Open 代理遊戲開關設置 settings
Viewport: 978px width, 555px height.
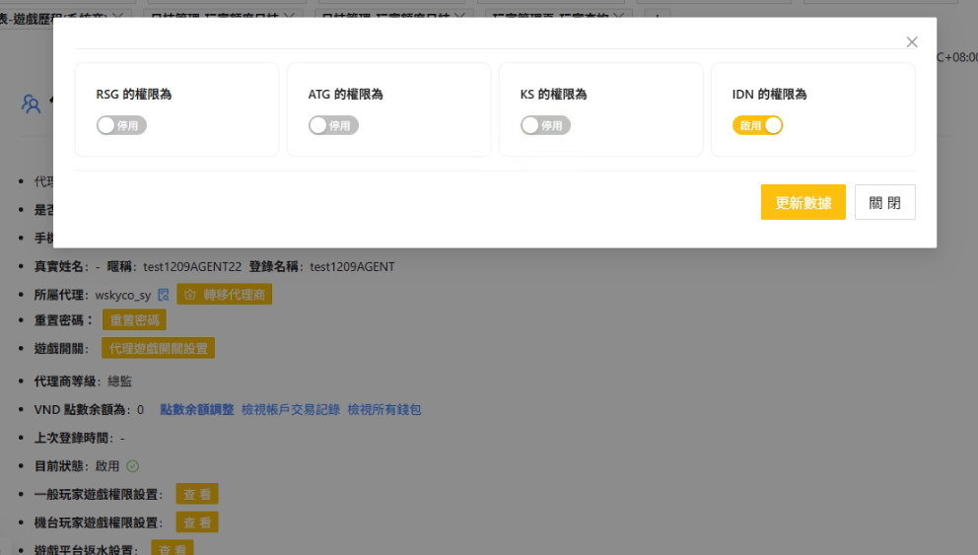pyautogui.click(x=158, y=348)
